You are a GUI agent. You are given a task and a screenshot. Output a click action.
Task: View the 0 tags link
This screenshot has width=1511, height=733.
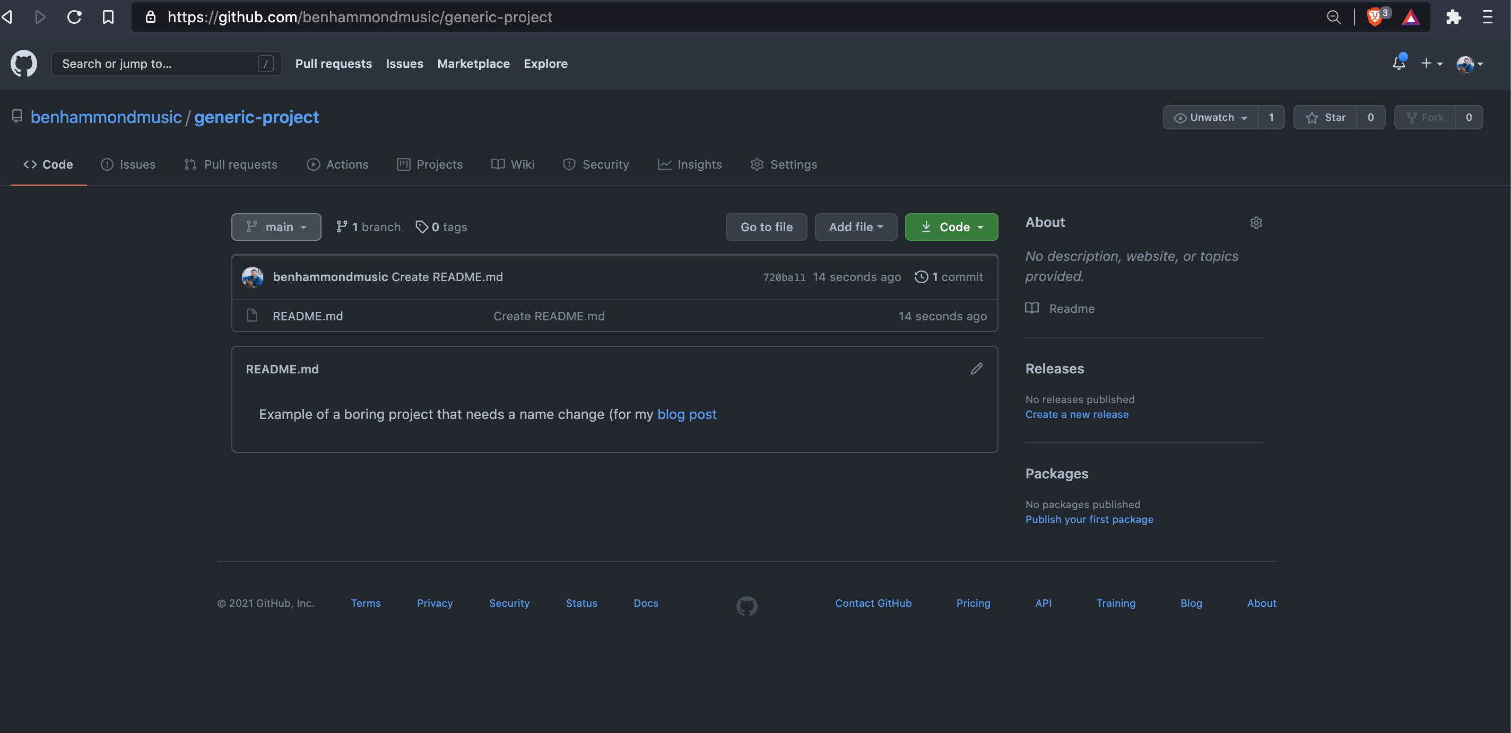click(441, 227)
